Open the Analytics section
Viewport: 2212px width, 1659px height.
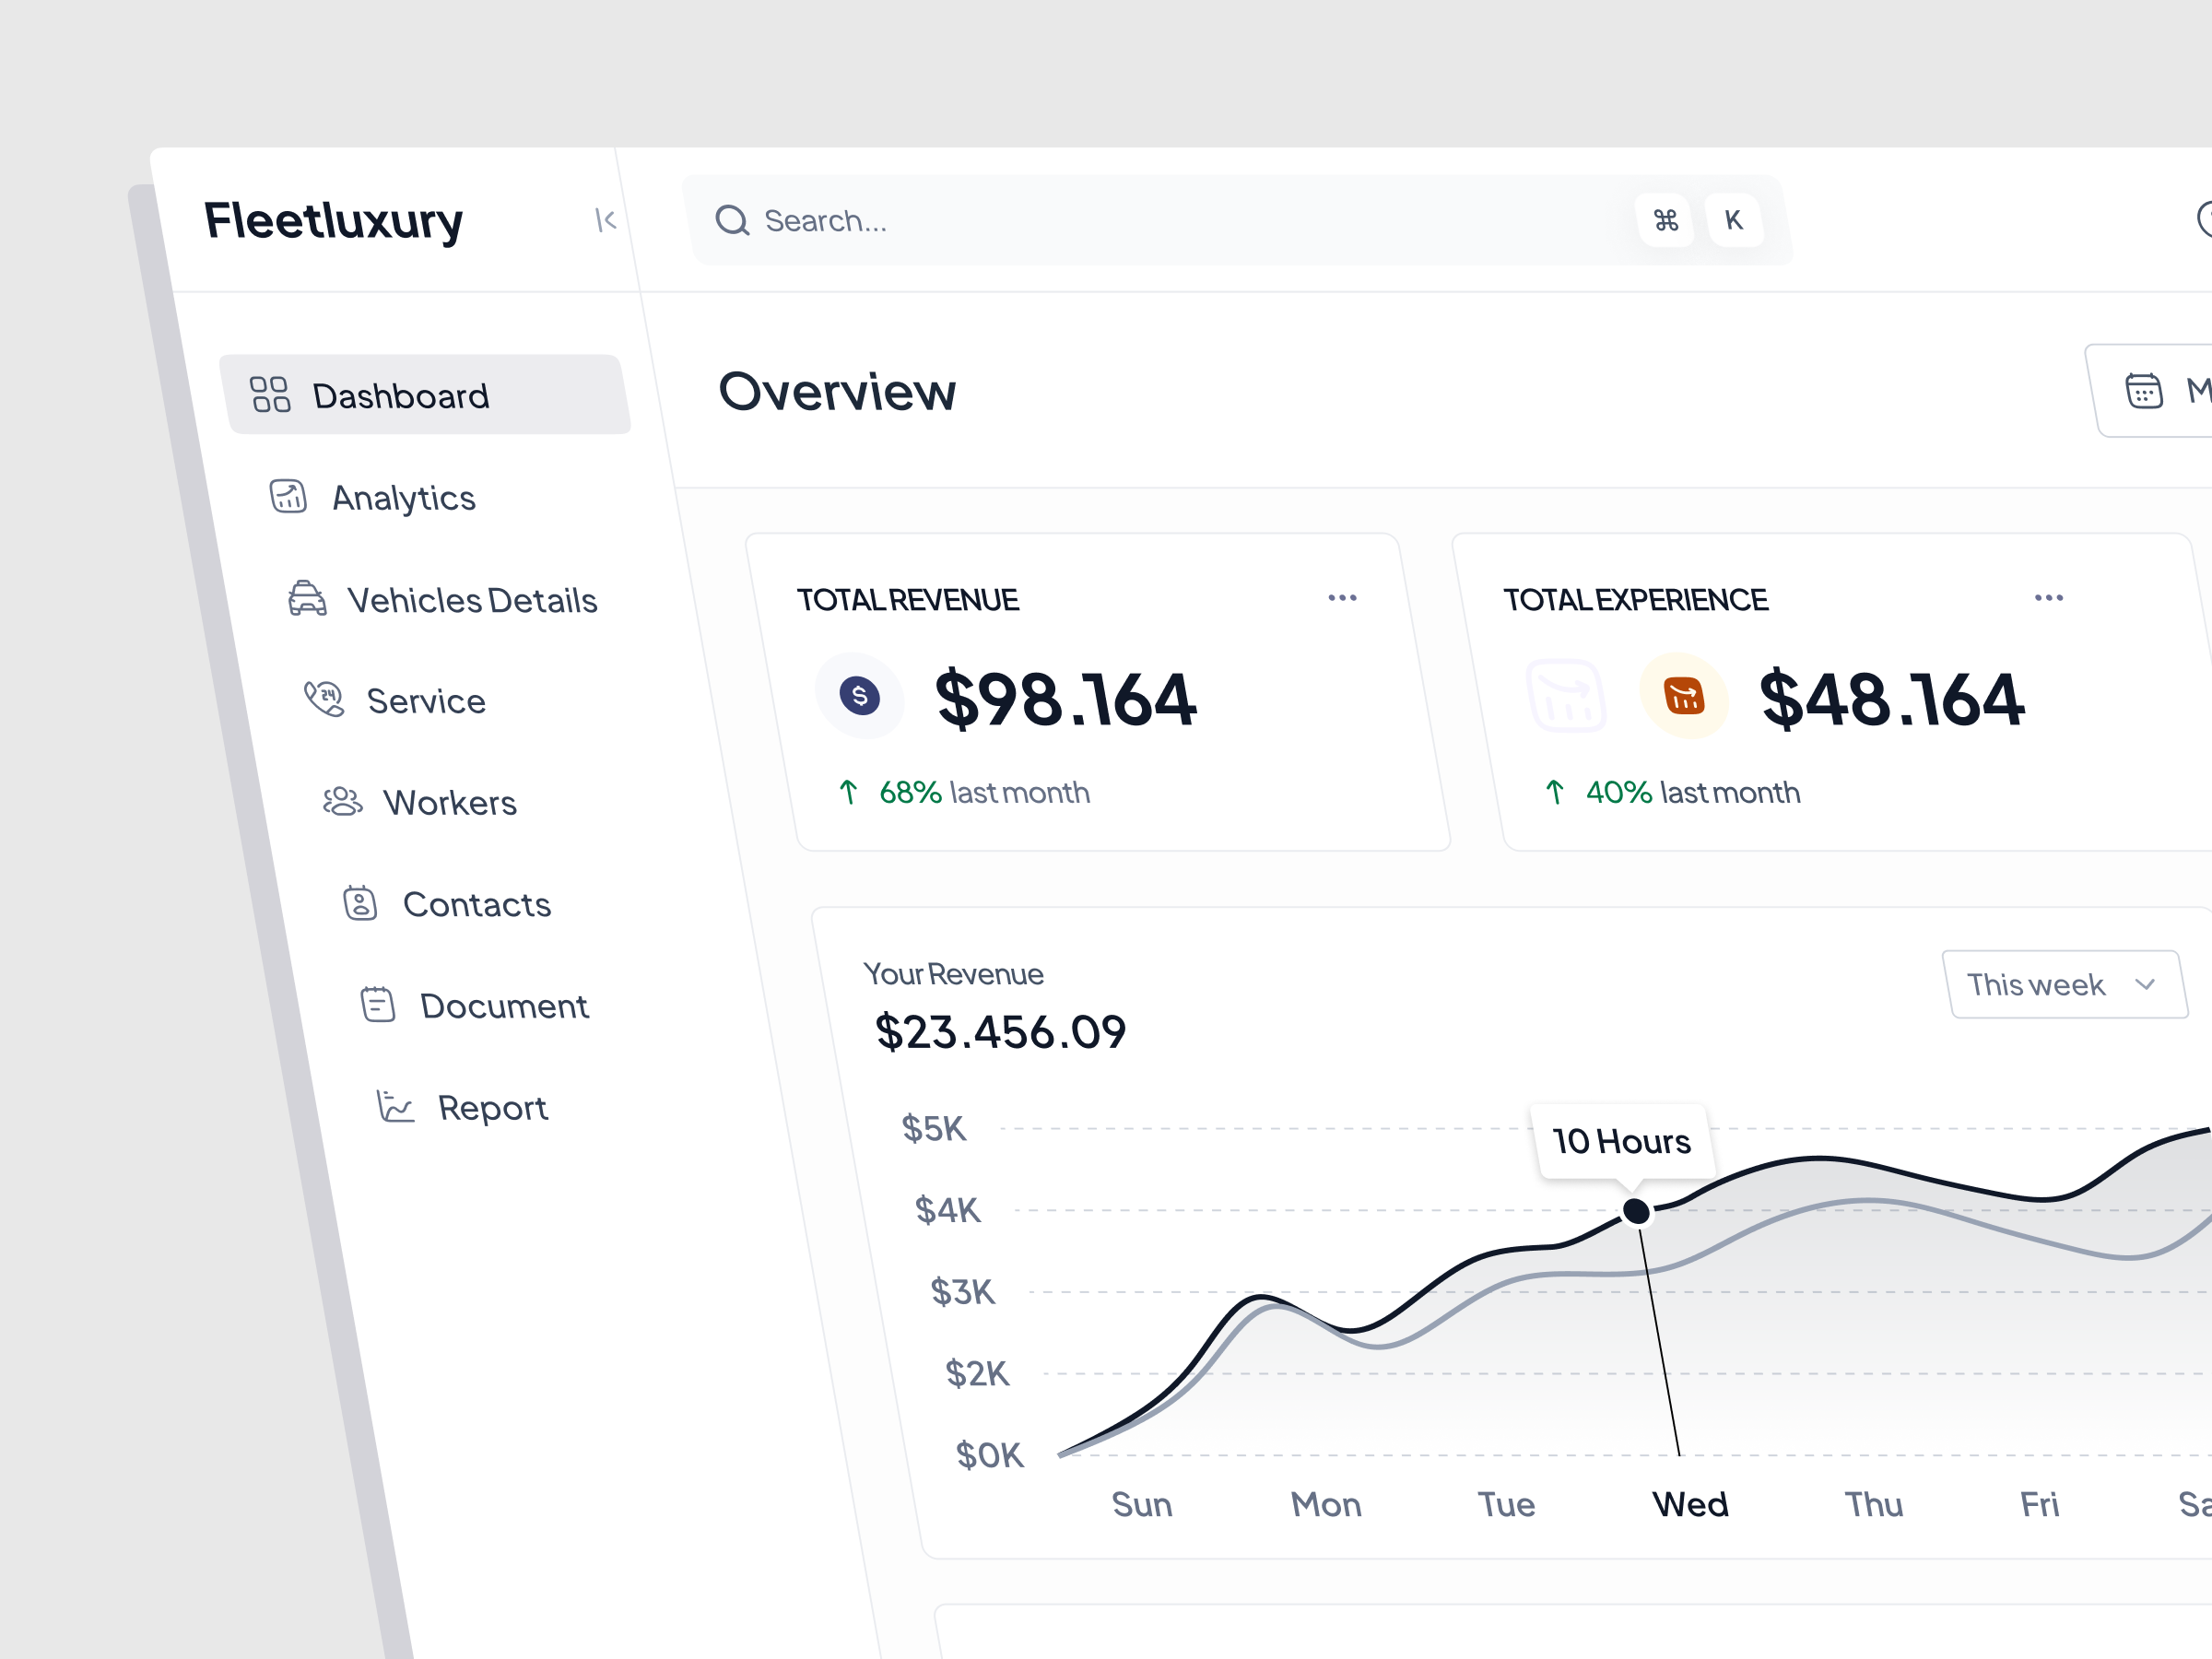tap(404, 497)
